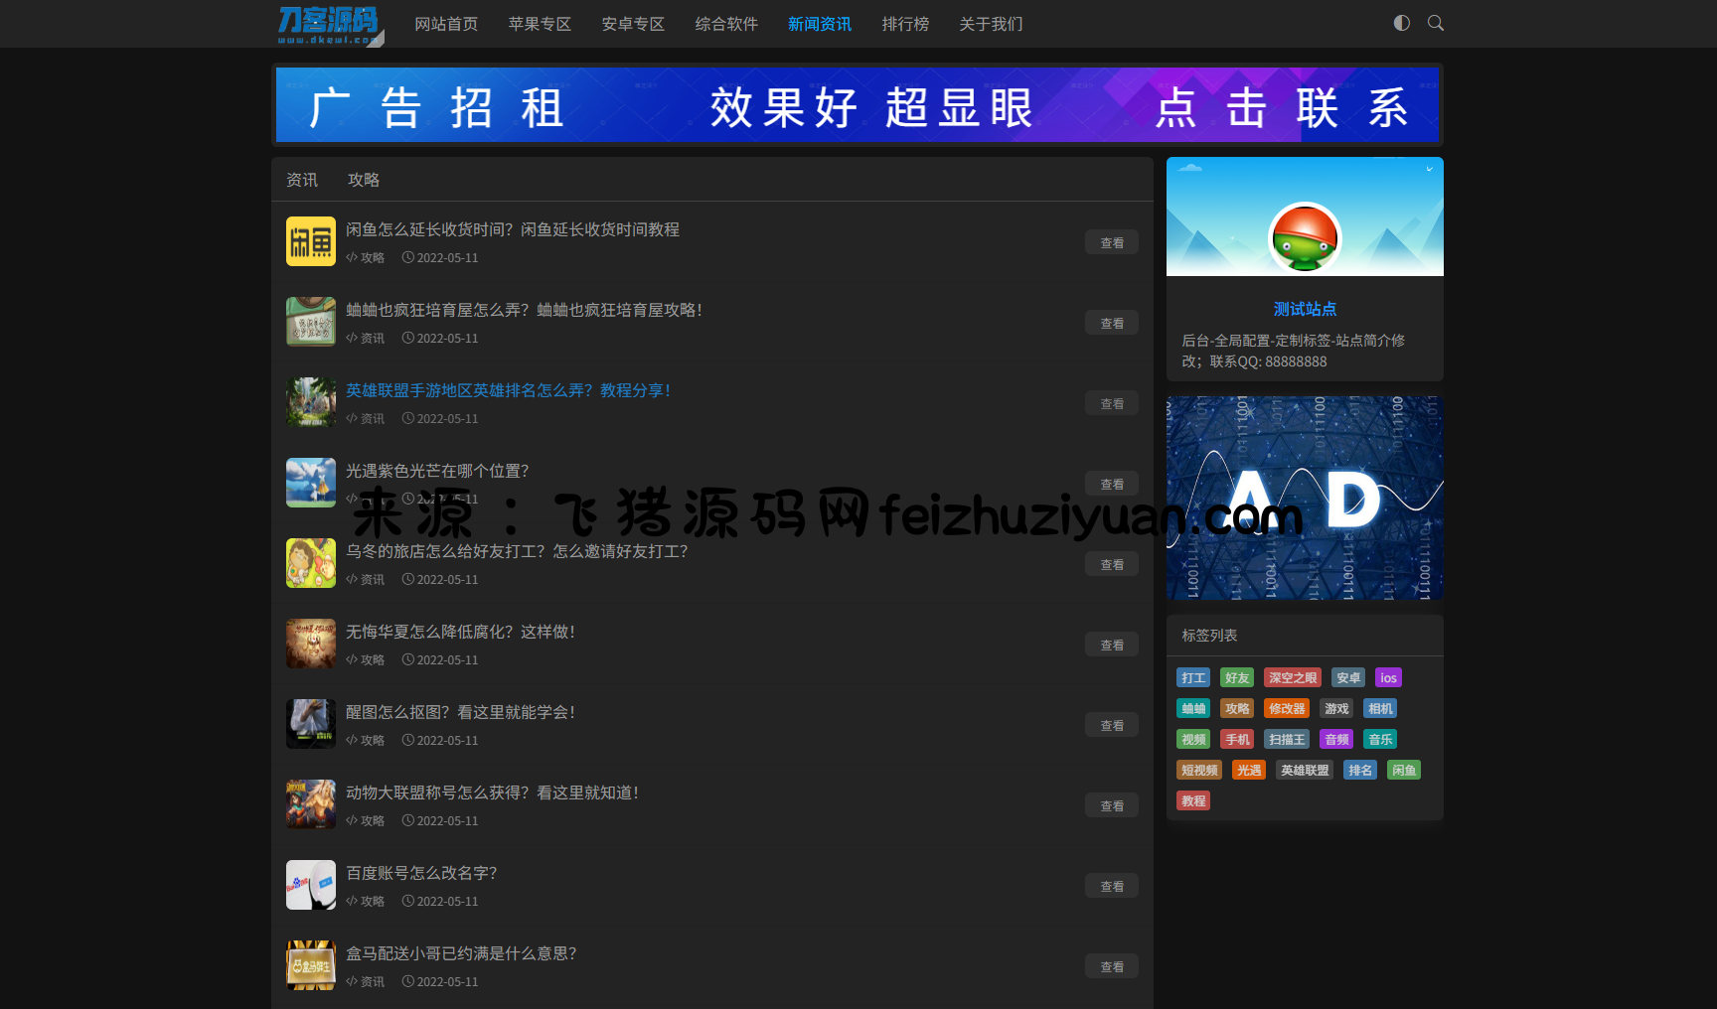The image size is (1717, 1009).
Task: Select the purple ios tag
Action: point(1388,677)
